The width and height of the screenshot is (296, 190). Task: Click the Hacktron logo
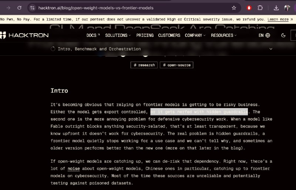(24, 35)
